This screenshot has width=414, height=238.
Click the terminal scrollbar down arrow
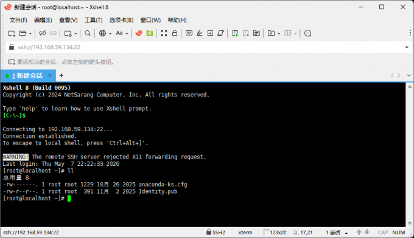tap(410, 223)
